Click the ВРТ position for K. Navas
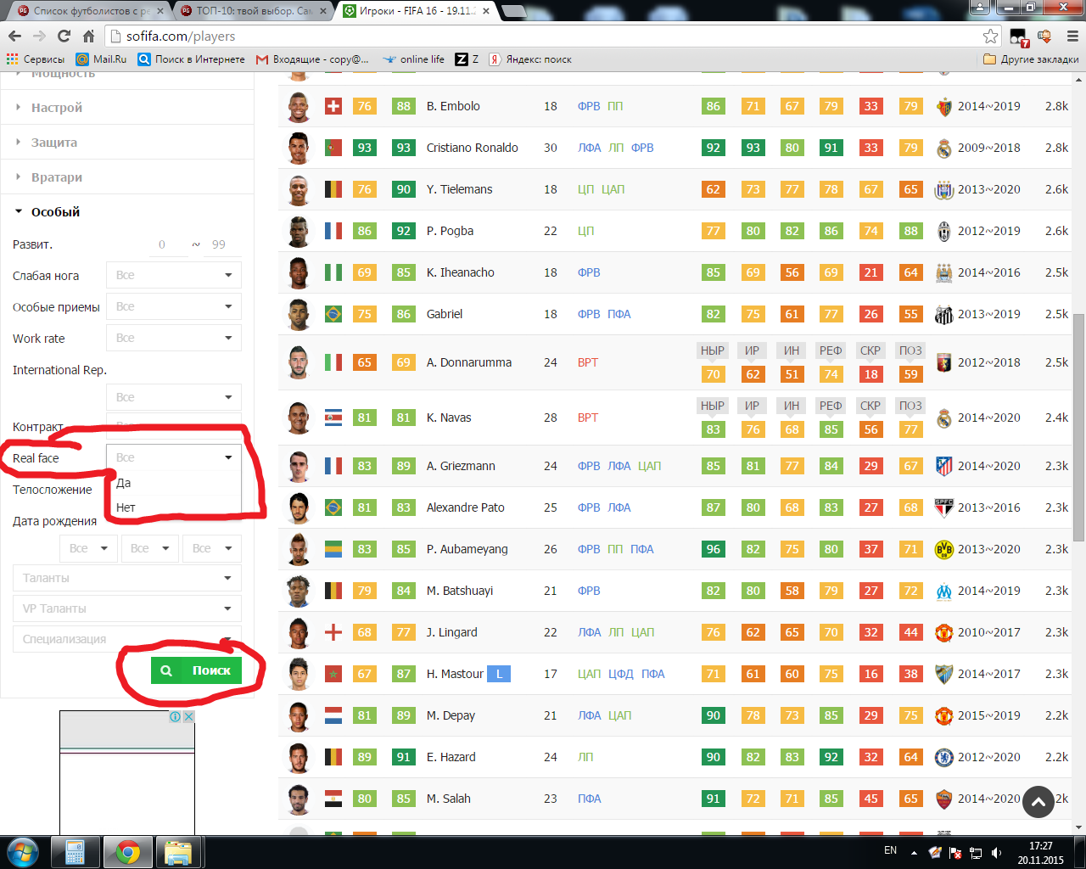This screenshot has height=869, width=1086. [x=588, y=418]
